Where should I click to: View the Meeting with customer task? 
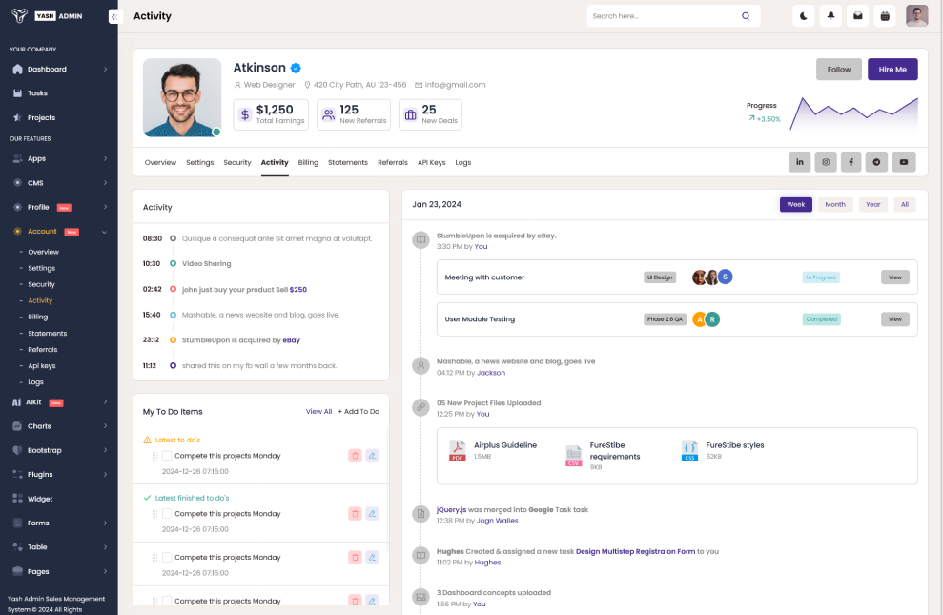(x=895, y=277)
